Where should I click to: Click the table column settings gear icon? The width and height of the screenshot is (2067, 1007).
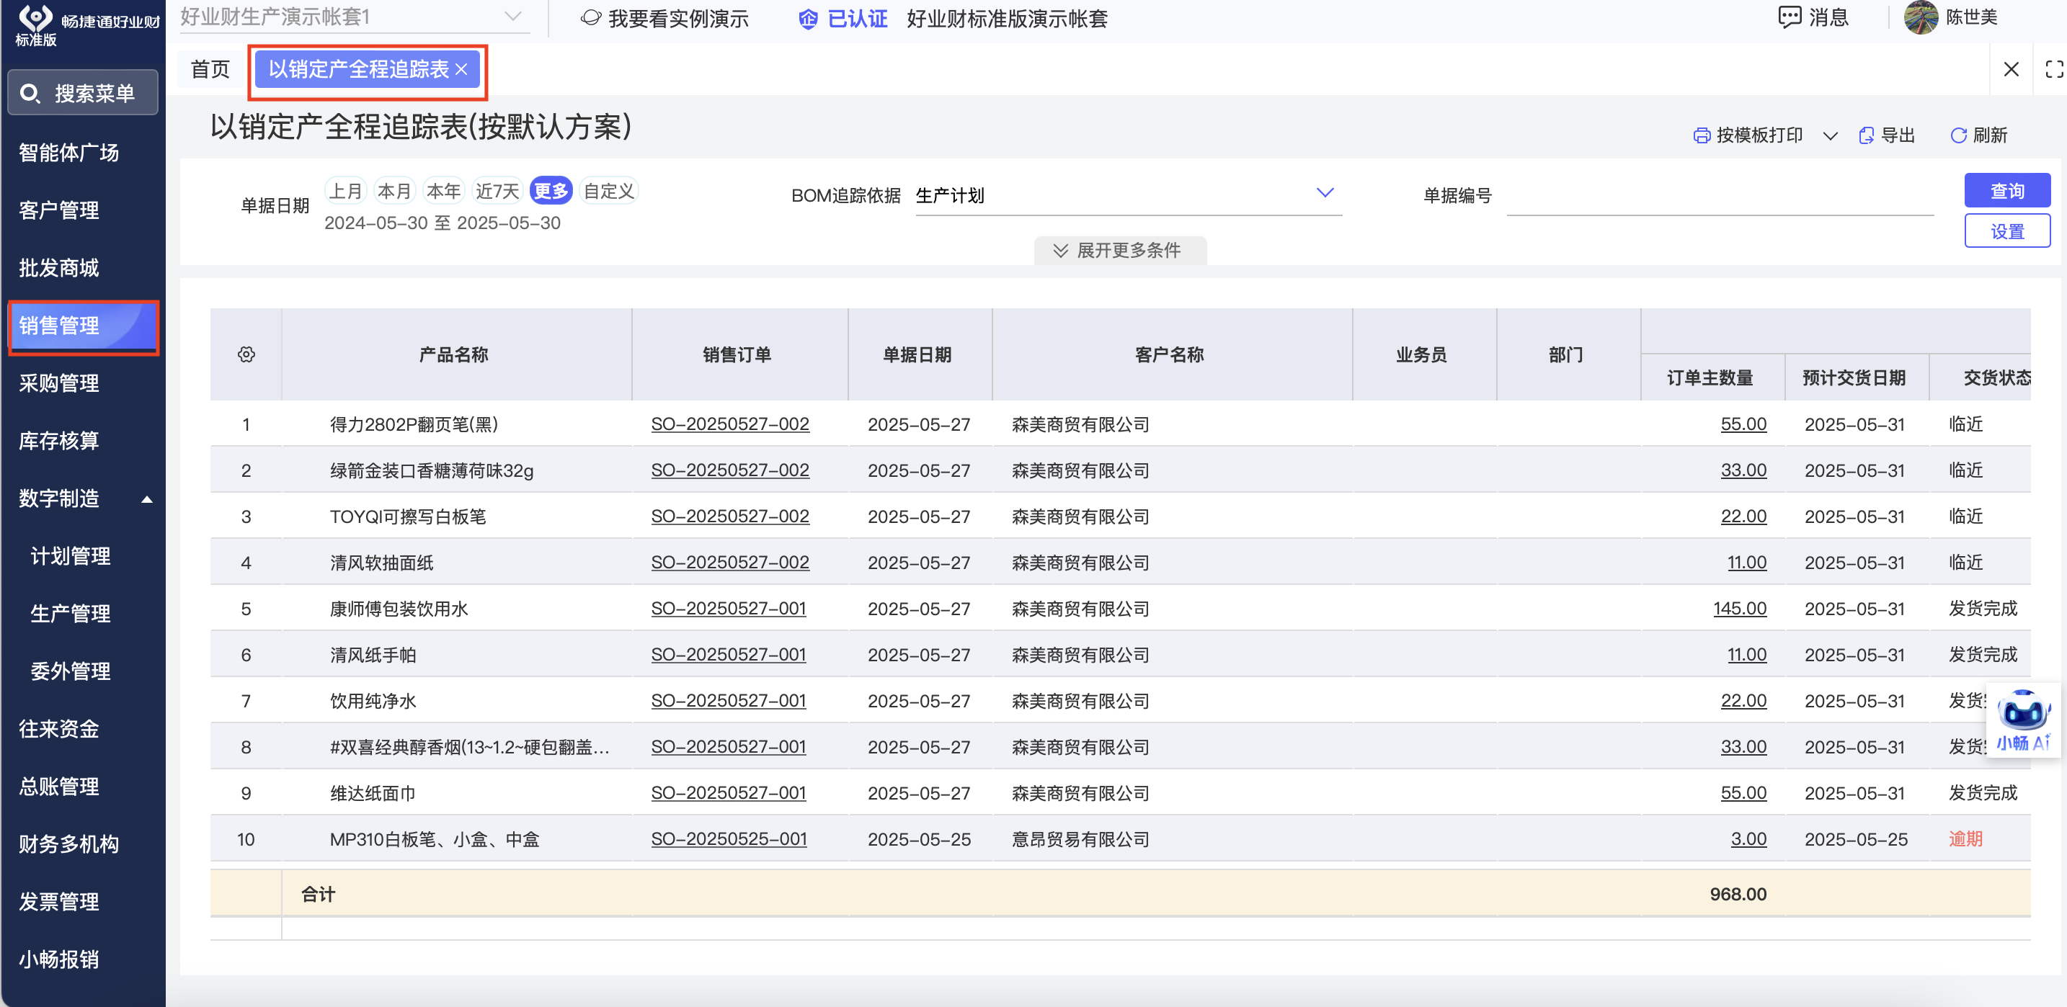[246, 354]
